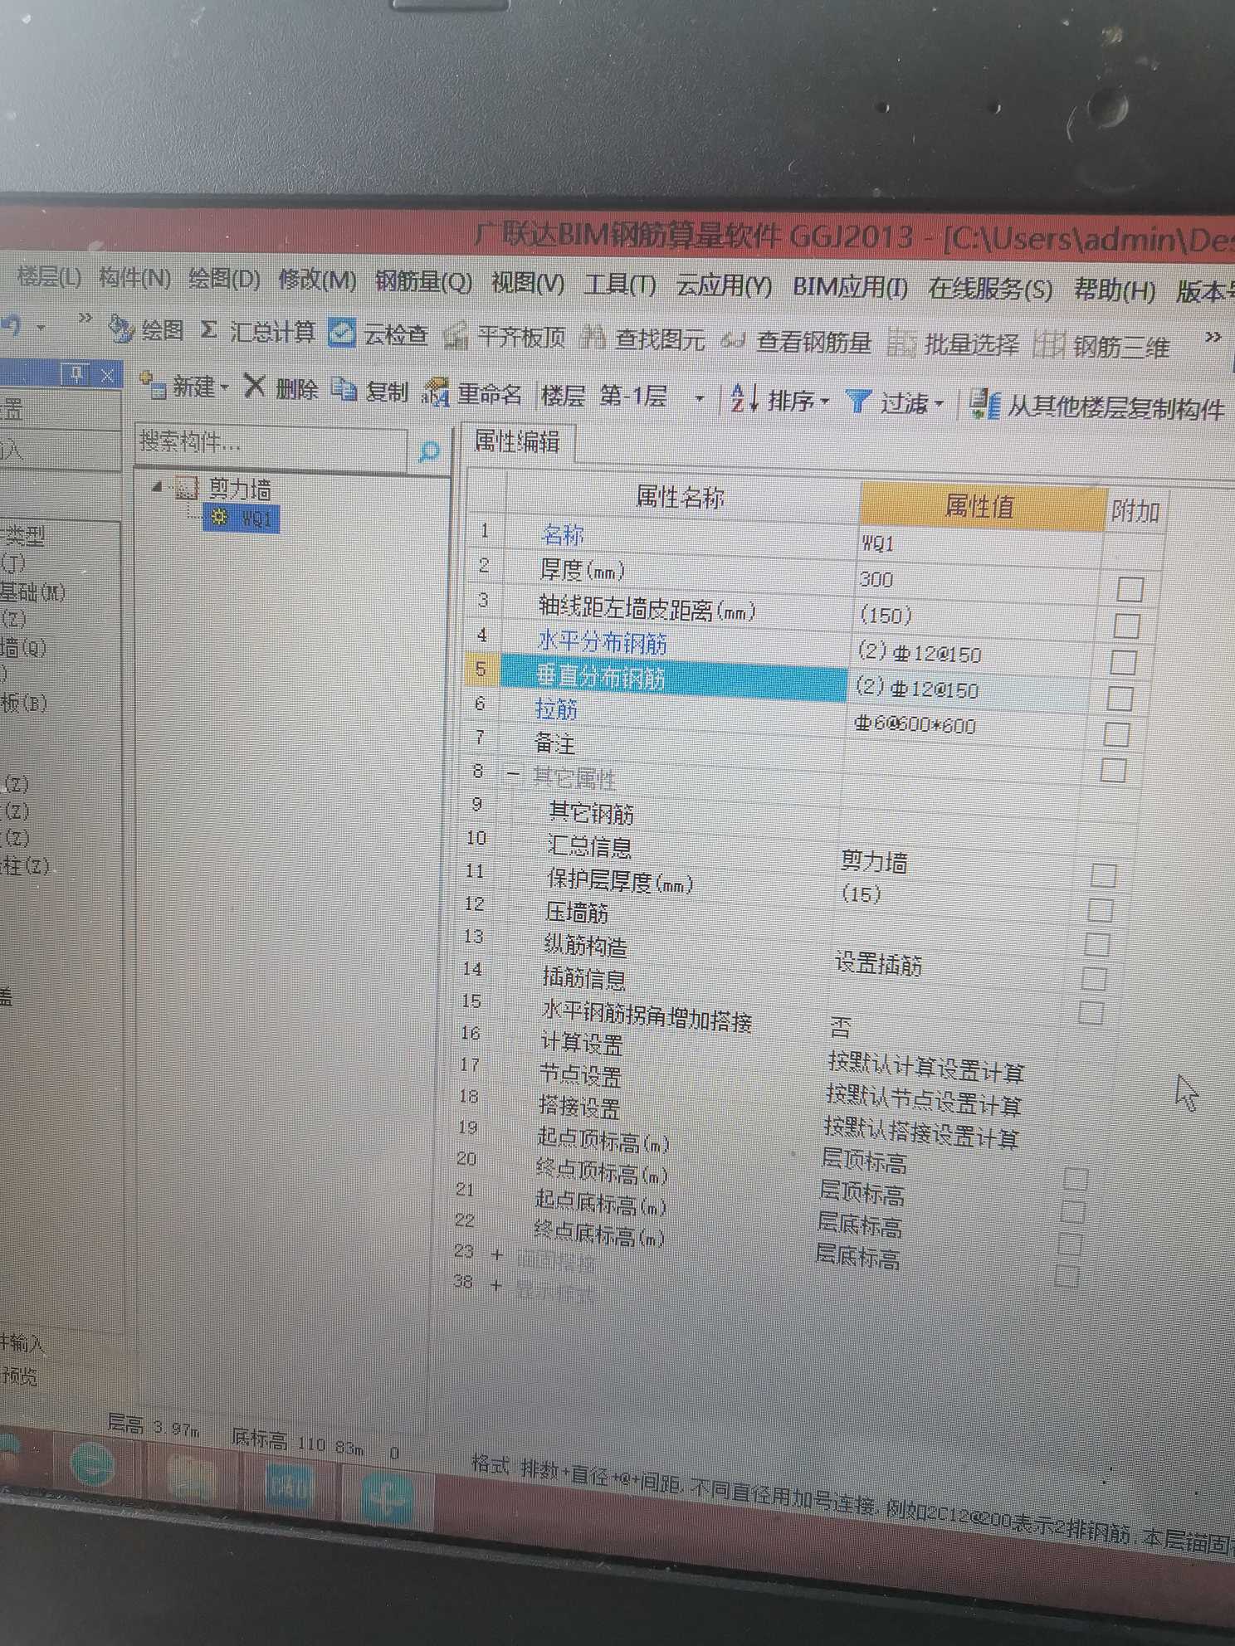
Task: Open 钢筋三维 rebar 3D view
Action: tap(1101, 346)
